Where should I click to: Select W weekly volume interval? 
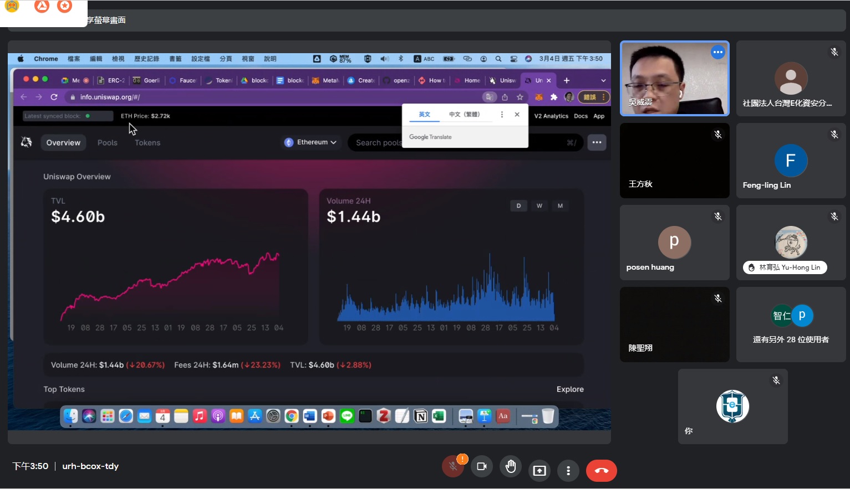[x=539, y=205]
